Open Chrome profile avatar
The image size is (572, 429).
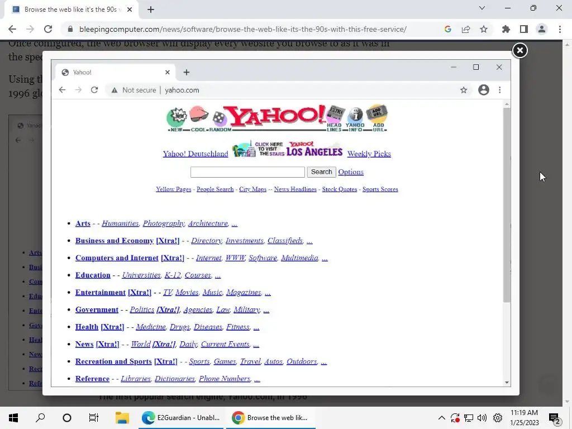coord(542,29)
